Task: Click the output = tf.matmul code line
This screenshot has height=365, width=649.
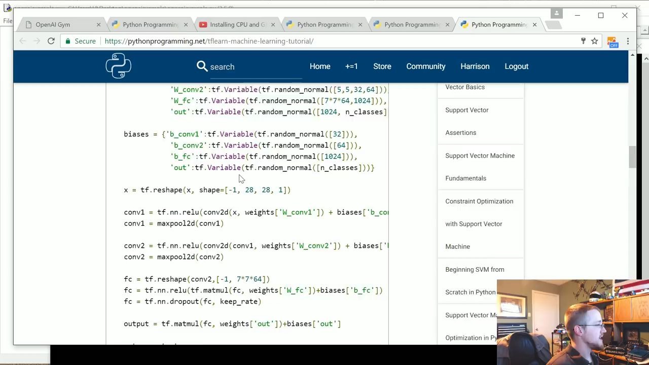Action: coord(232,323)
